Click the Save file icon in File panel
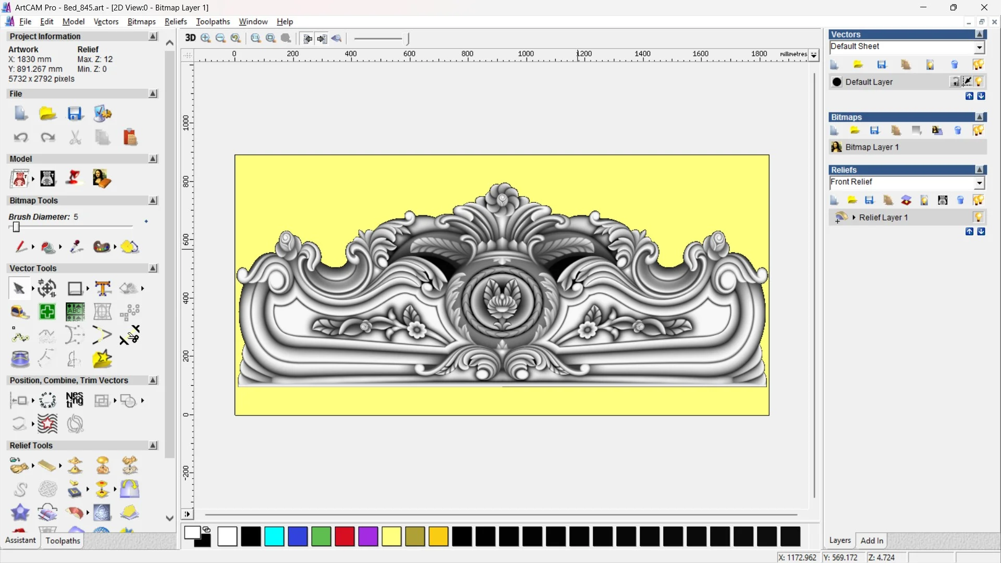This screenshot has height=563, width=1001. [x=75, y=114]
